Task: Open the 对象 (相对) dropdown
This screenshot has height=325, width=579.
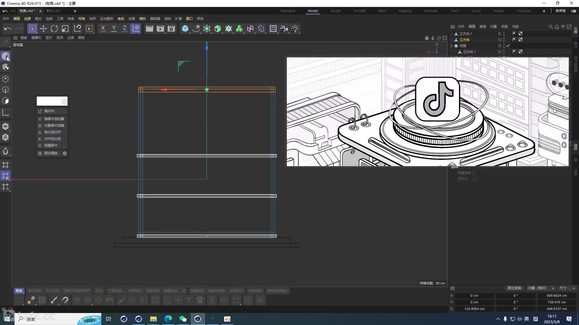Action: (x=541, y=288)
